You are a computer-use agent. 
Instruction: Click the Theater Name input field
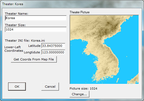click(36, 18)
